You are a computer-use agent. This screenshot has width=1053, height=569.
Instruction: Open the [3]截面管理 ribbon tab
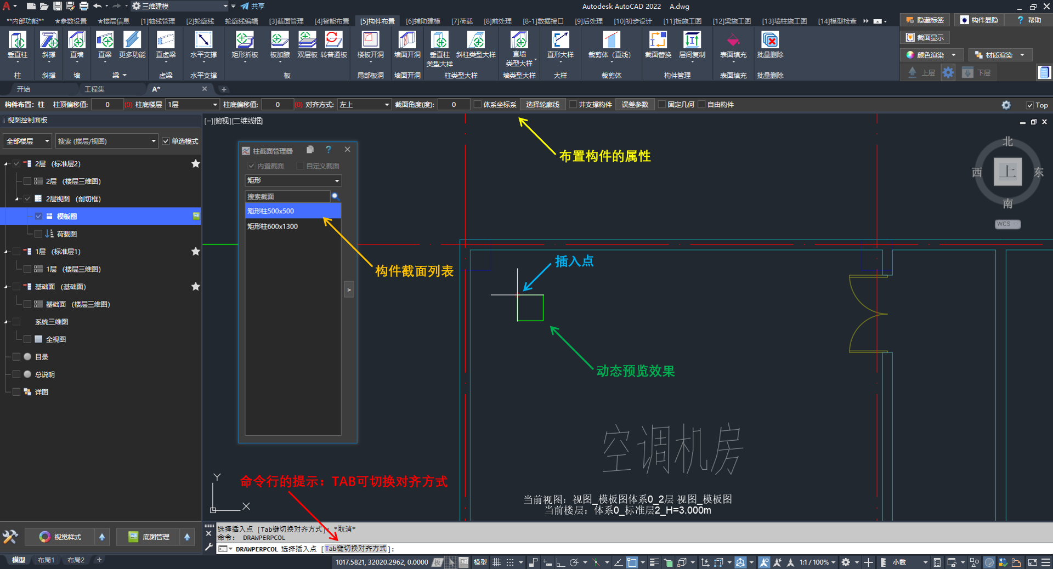(x=286, y=21)
